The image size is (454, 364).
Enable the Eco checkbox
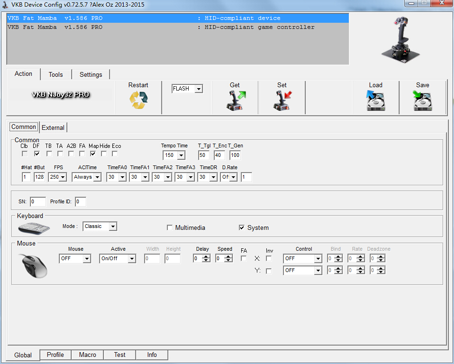coord(115,154)
